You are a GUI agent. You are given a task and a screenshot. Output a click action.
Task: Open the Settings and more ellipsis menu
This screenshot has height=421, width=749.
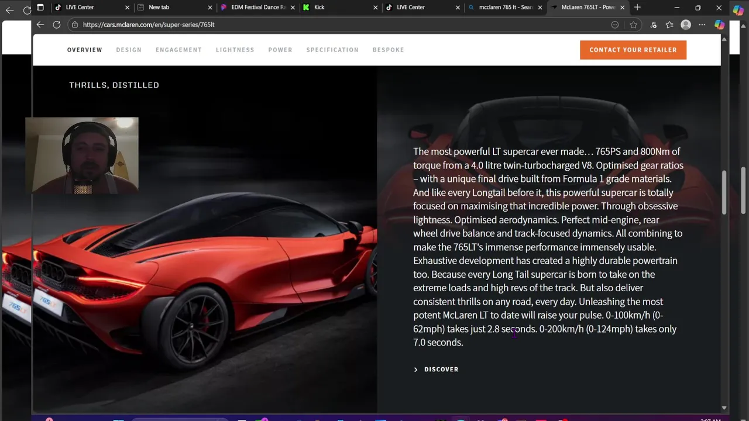click(x=702, y=25)
